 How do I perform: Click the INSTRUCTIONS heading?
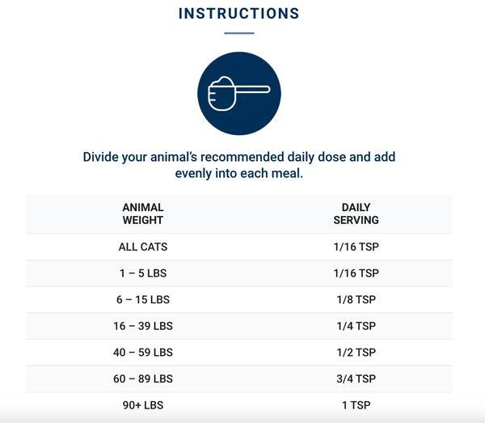pos(238,14)
